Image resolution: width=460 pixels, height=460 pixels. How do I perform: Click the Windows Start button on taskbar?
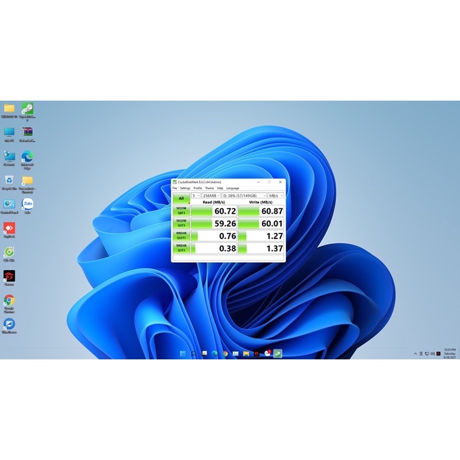coord(183,354)
